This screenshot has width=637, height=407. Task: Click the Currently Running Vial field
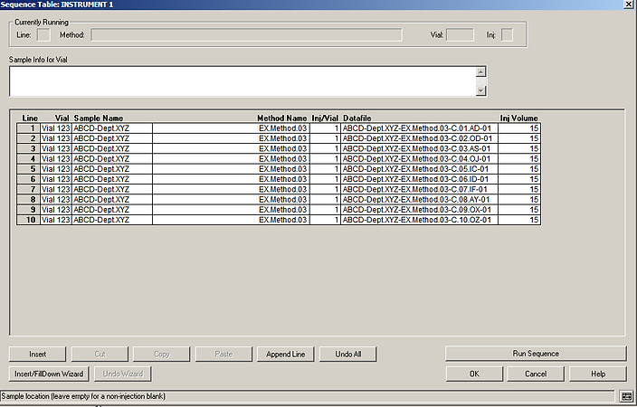point(460,35)
